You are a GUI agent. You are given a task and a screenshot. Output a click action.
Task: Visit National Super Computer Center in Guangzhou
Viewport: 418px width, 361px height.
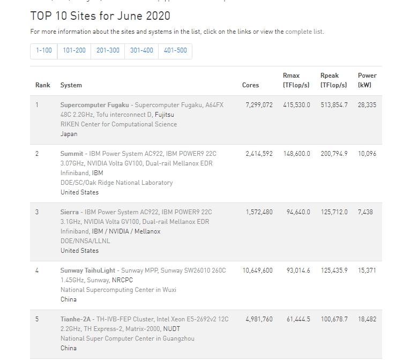tap(127, 339)
